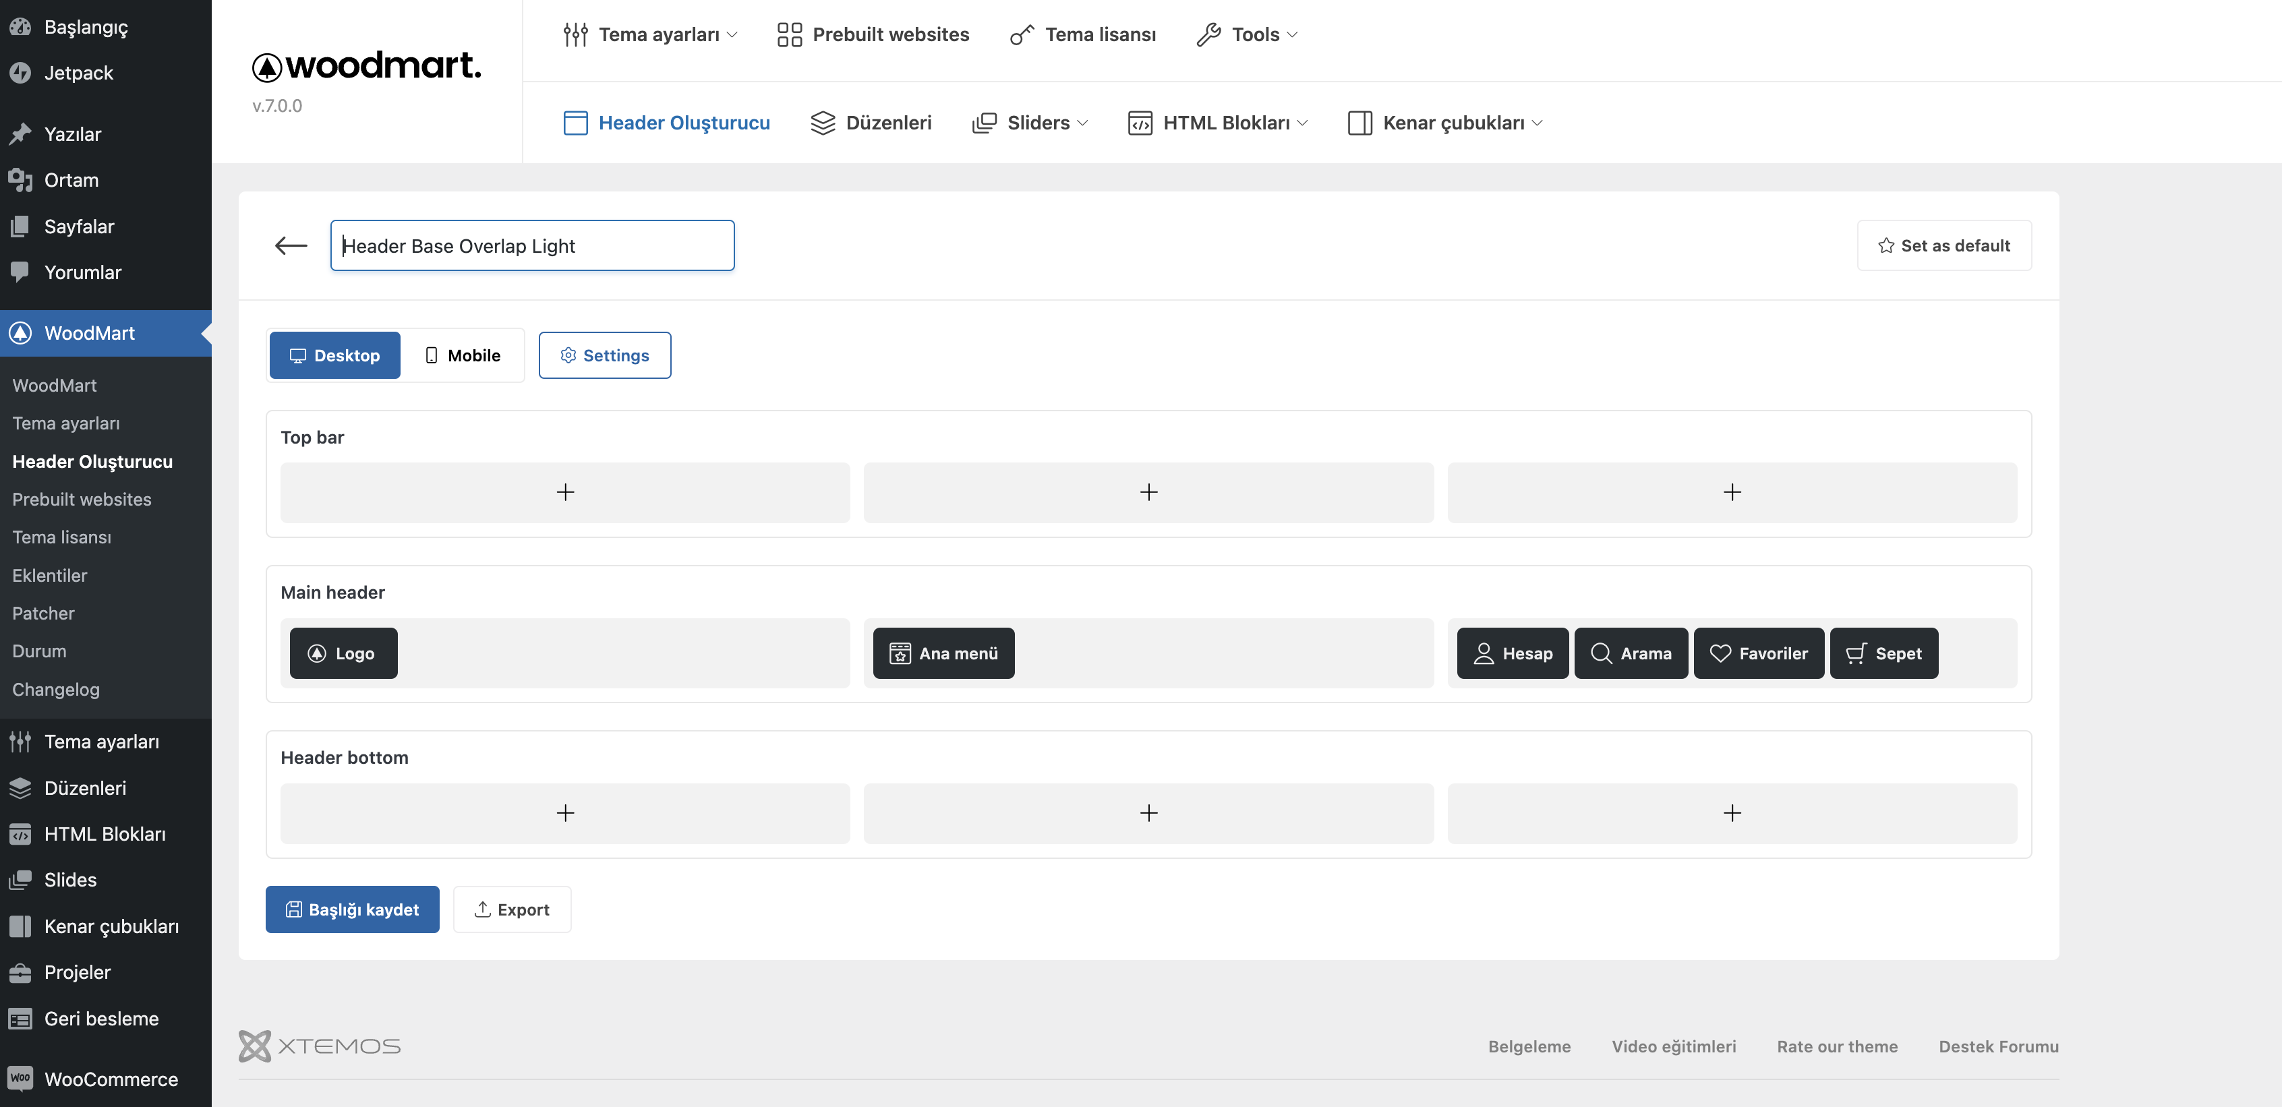
Task: Select the Sepet cart element
Action: (x=1883, y=653)
